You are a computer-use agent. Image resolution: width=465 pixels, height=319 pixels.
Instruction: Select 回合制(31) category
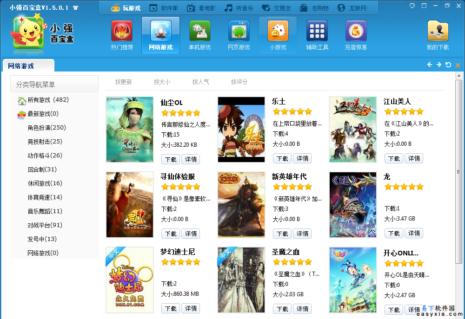(42, 169)
